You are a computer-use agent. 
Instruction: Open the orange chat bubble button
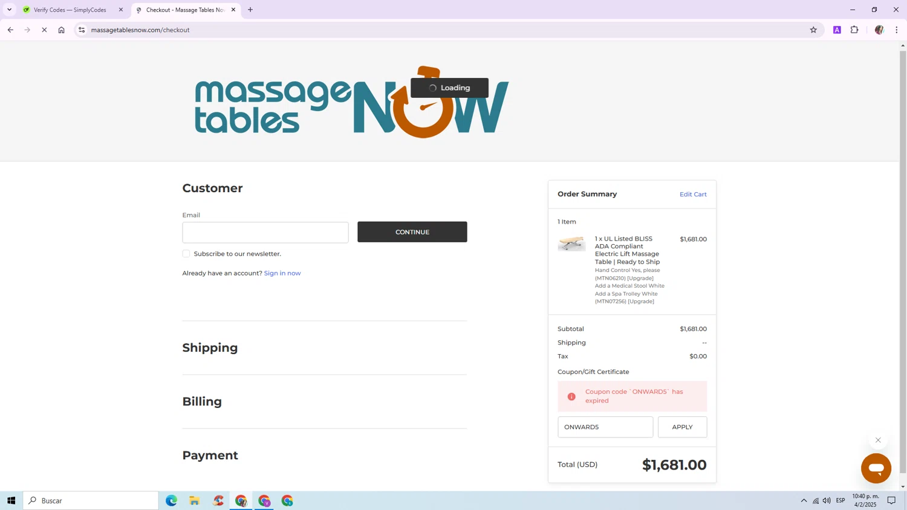click(x=876, y=468)
